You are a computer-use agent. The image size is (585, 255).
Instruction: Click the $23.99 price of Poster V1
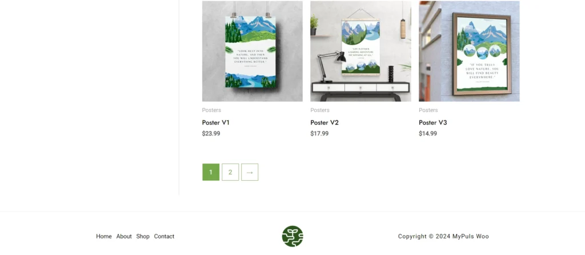(x=211, y=134)
